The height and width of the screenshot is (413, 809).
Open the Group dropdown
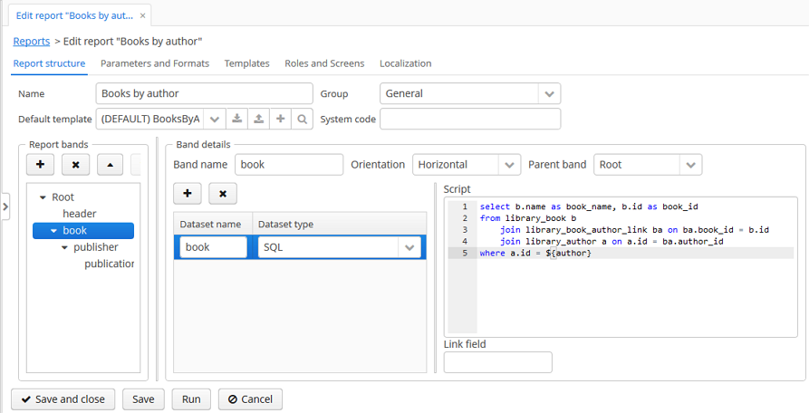[549, 93]
